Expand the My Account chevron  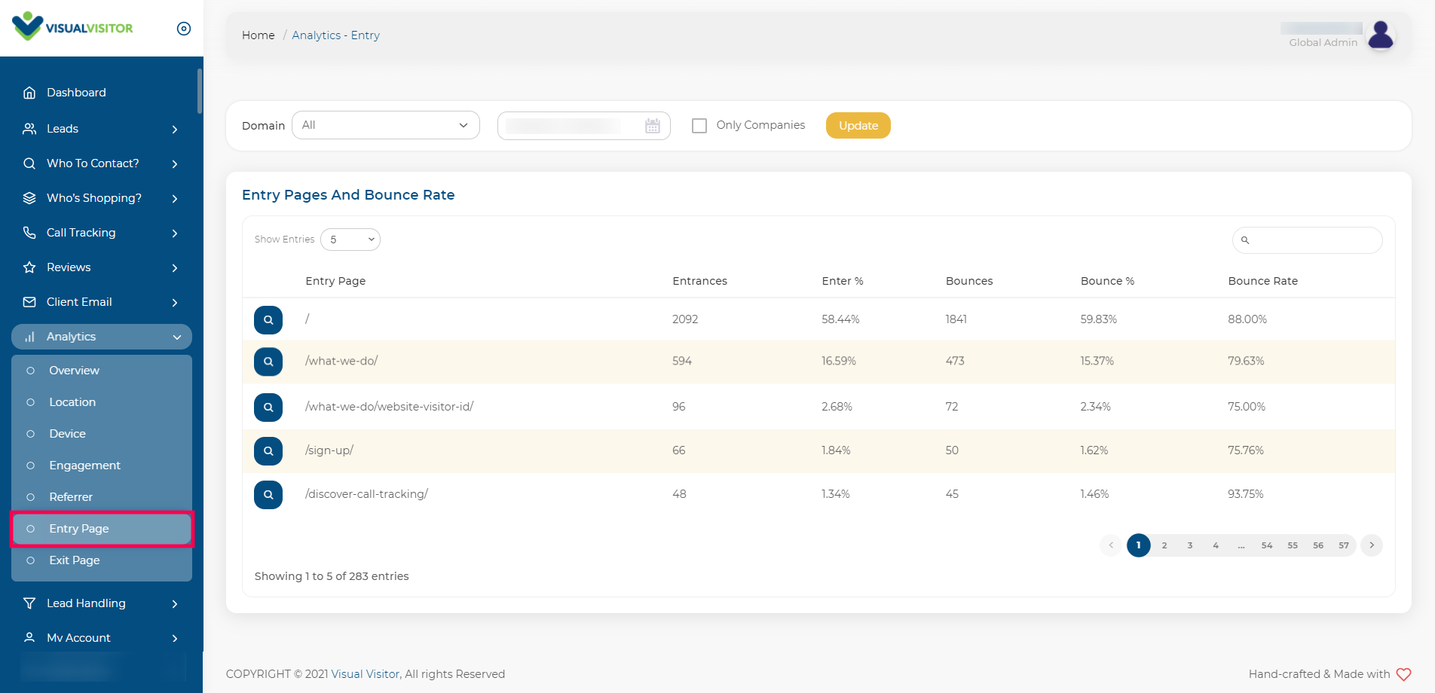point(175,639)
